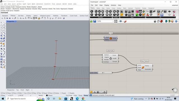The width and height of the screenshot is (179, 101).
Task: Toggle the Point osnap checkbox
Action: pos(12,93)
